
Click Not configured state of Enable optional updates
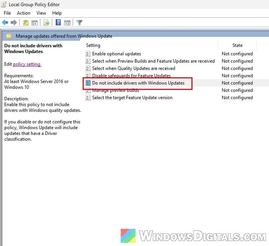click(x=237, y=54)
